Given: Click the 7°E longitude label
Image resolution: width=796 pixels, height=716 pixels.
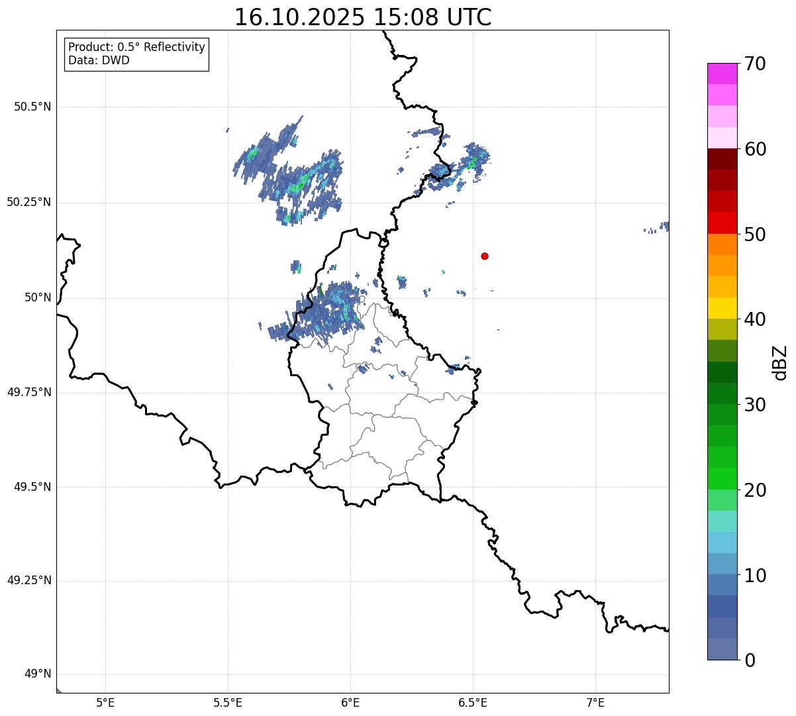Looking at the screenshot, I should tap(595, 702).
